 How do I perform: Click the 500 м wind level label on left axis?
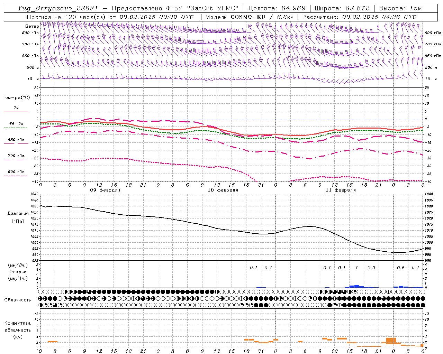click(33, 67)
